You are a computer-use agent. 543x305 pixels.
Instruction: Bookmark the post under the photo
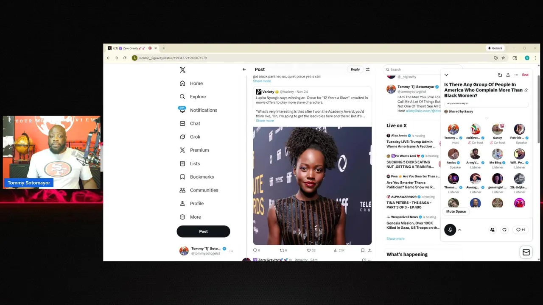[x=363, y=250]
